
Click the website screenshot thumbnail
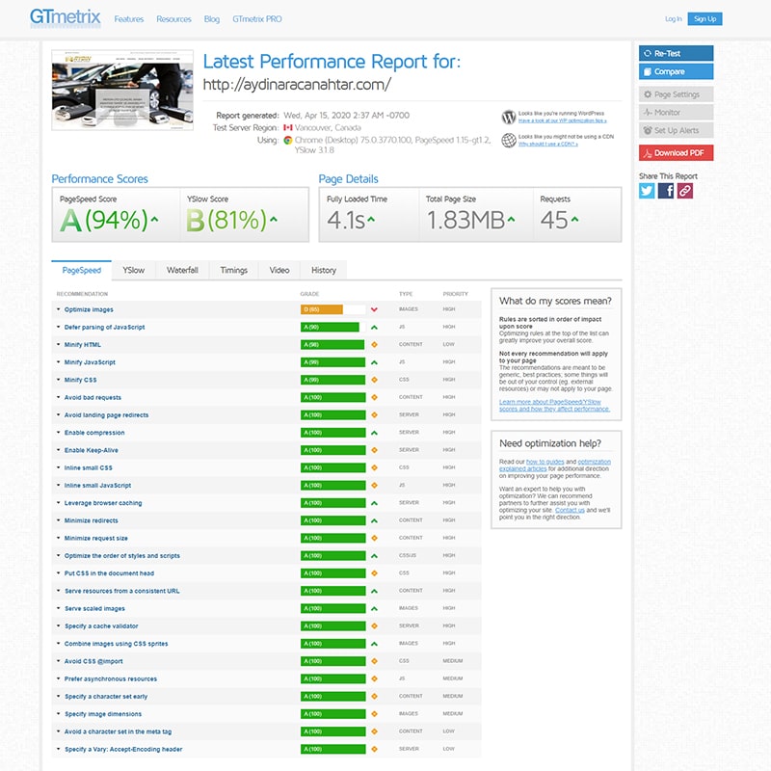pyautogui.click(x=122, y=104)
